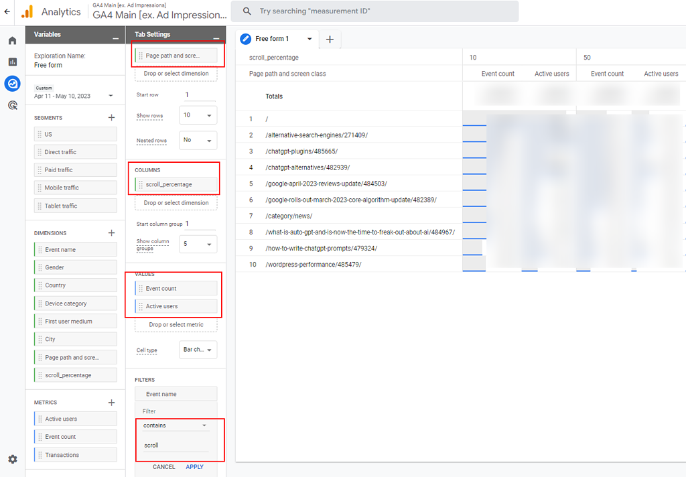This screenshot has width=686, height=477.
Task: Add a new dimension with plus icon
Action: [x=111, y=233]
